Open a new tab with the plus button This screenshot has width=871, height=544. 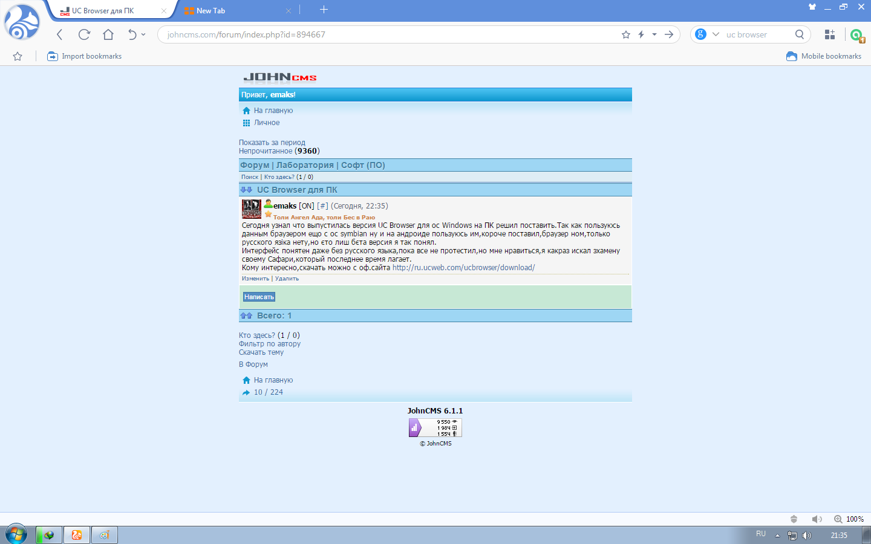pyautogui.click(x=324, y=9)
